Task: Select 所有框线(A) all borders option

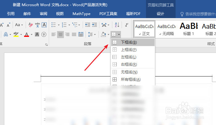Action: coord(133,79)
